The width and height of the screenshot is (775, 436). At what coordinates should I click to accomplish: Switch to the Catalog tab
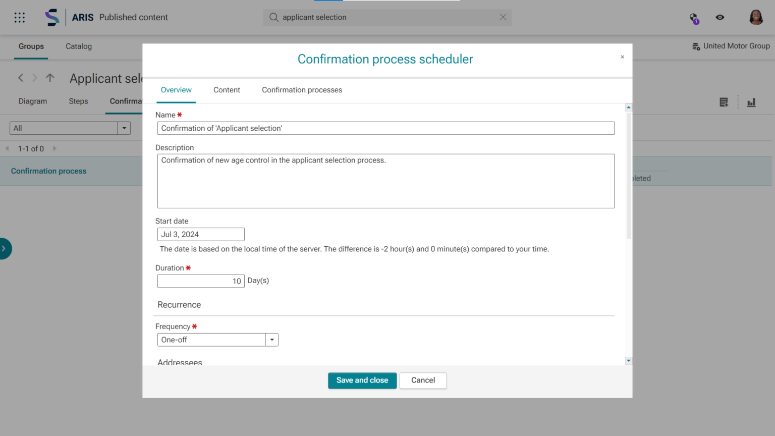[x=78, y=46]
